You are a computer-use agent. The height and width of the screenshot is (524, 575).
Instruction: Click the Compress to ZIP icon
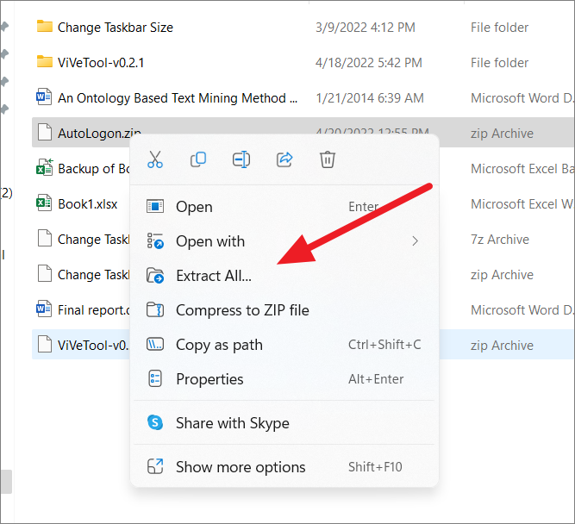(x=155, y=310)
